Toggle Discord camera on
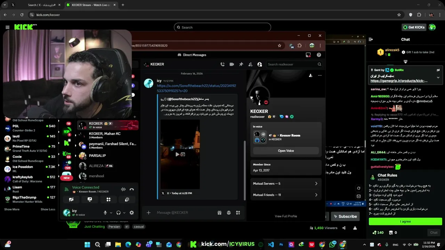Screen dimensions: 445x250 [x=71, y=199]
